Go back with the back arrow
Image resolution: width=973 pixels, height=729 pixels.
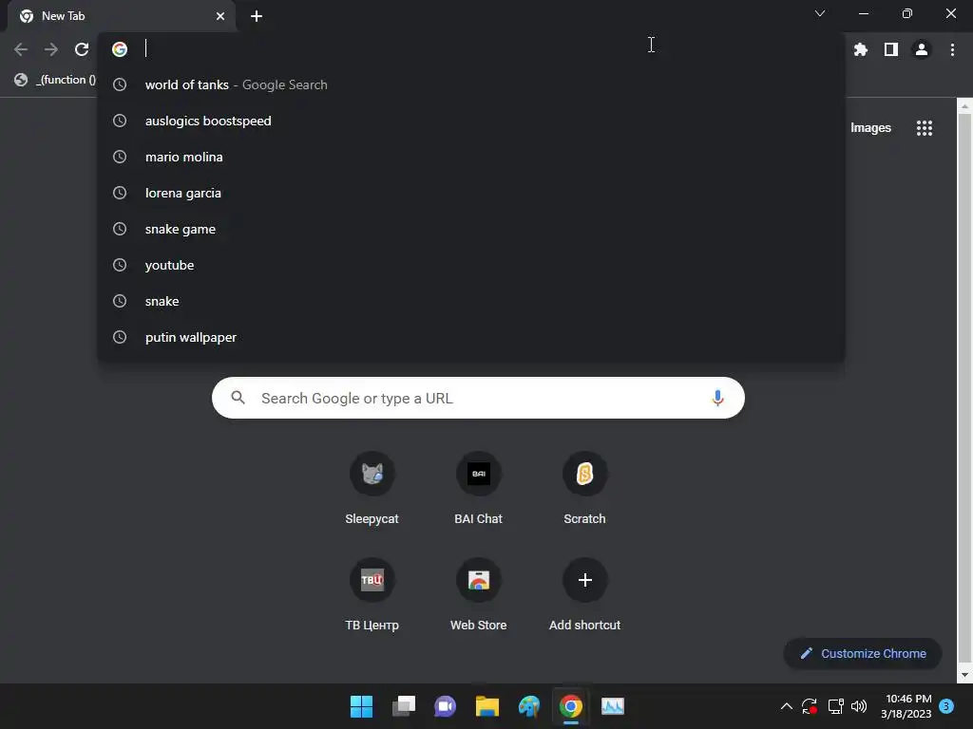21,49
